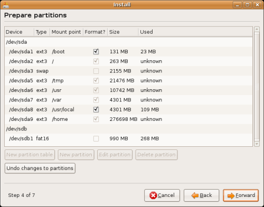
Task: Select /dev/sda3 device name
Action: point(21,71)
